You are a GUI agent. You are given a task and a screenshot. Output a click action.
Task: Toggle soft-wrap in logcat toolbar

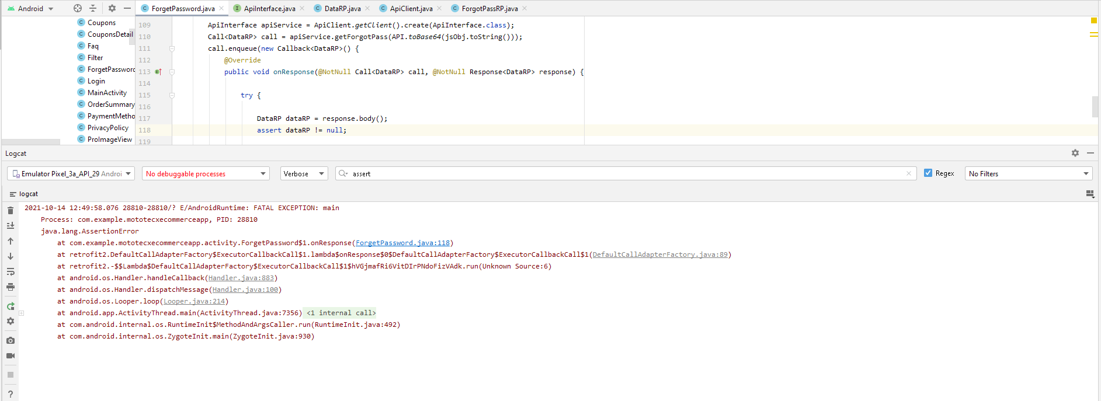coord(11,272)
